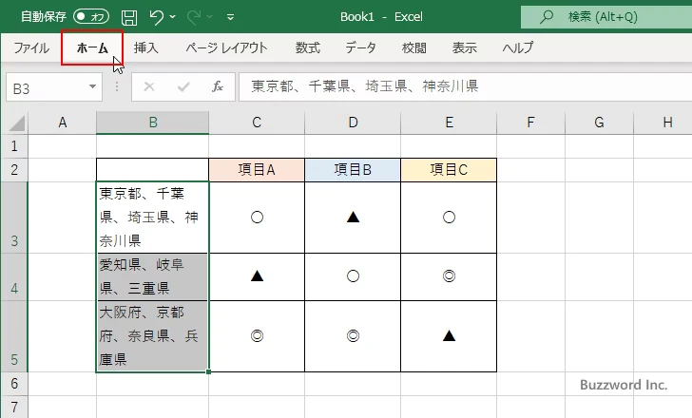This screenshot has height=418, width=692.
Task: Select row 2 header
Action: tap(14, 170)
